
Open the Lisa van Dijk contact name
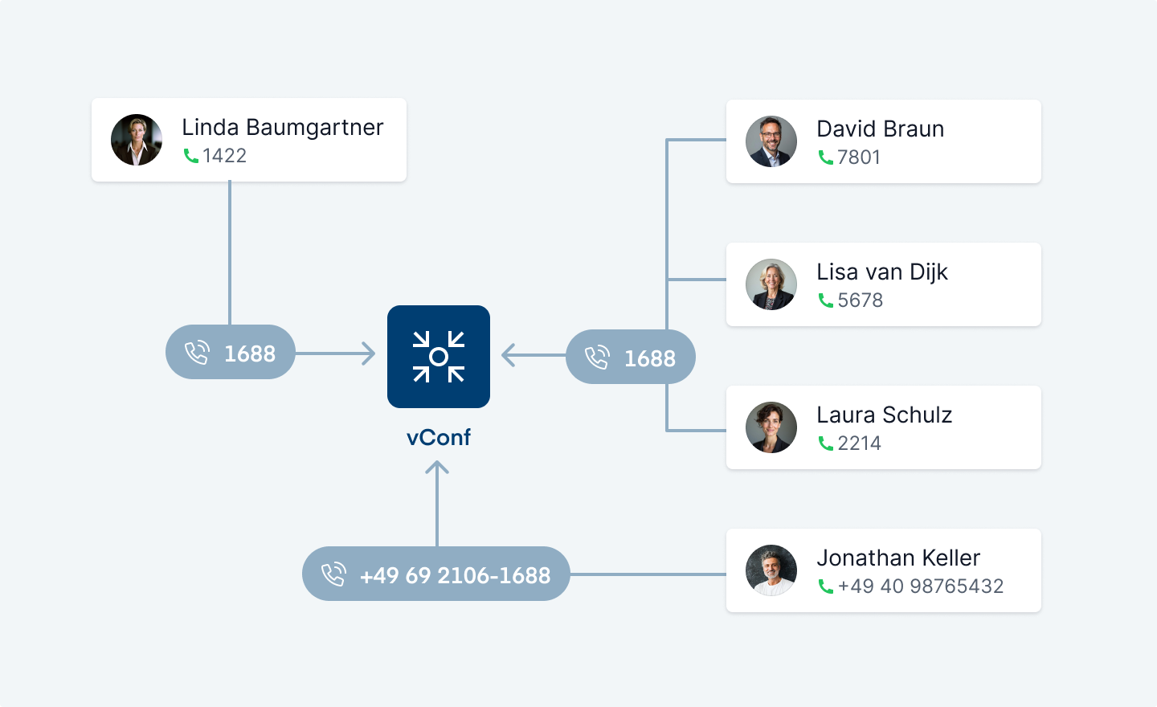[882, 272]
